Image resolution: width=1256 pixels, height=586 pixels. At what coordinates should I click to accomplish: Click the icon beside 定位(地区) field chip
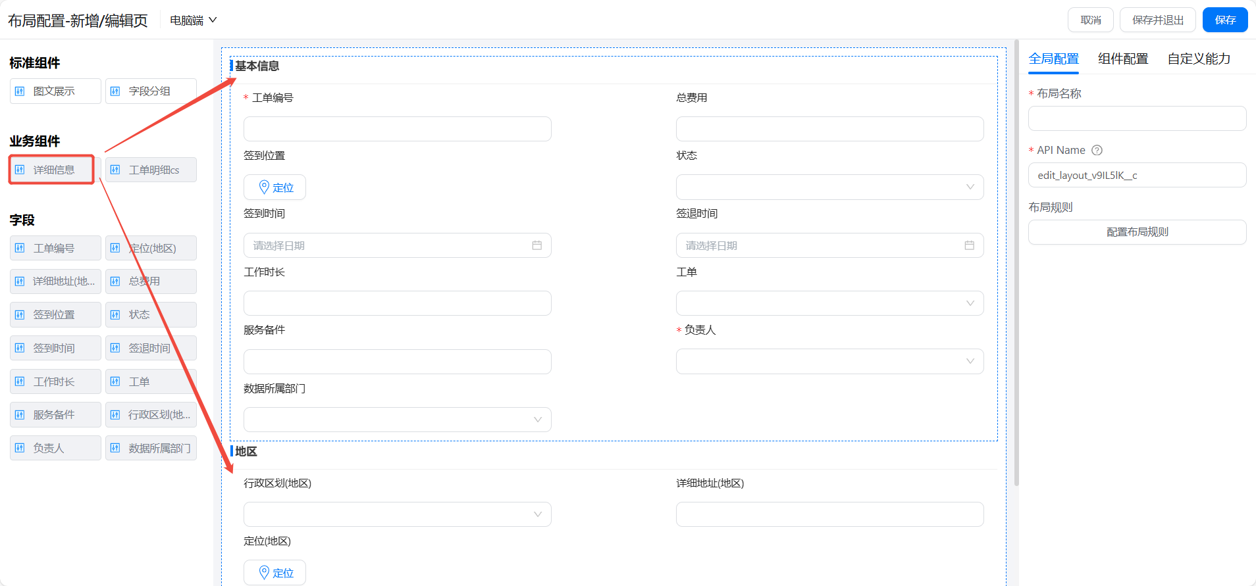click(x=115, y=248)
